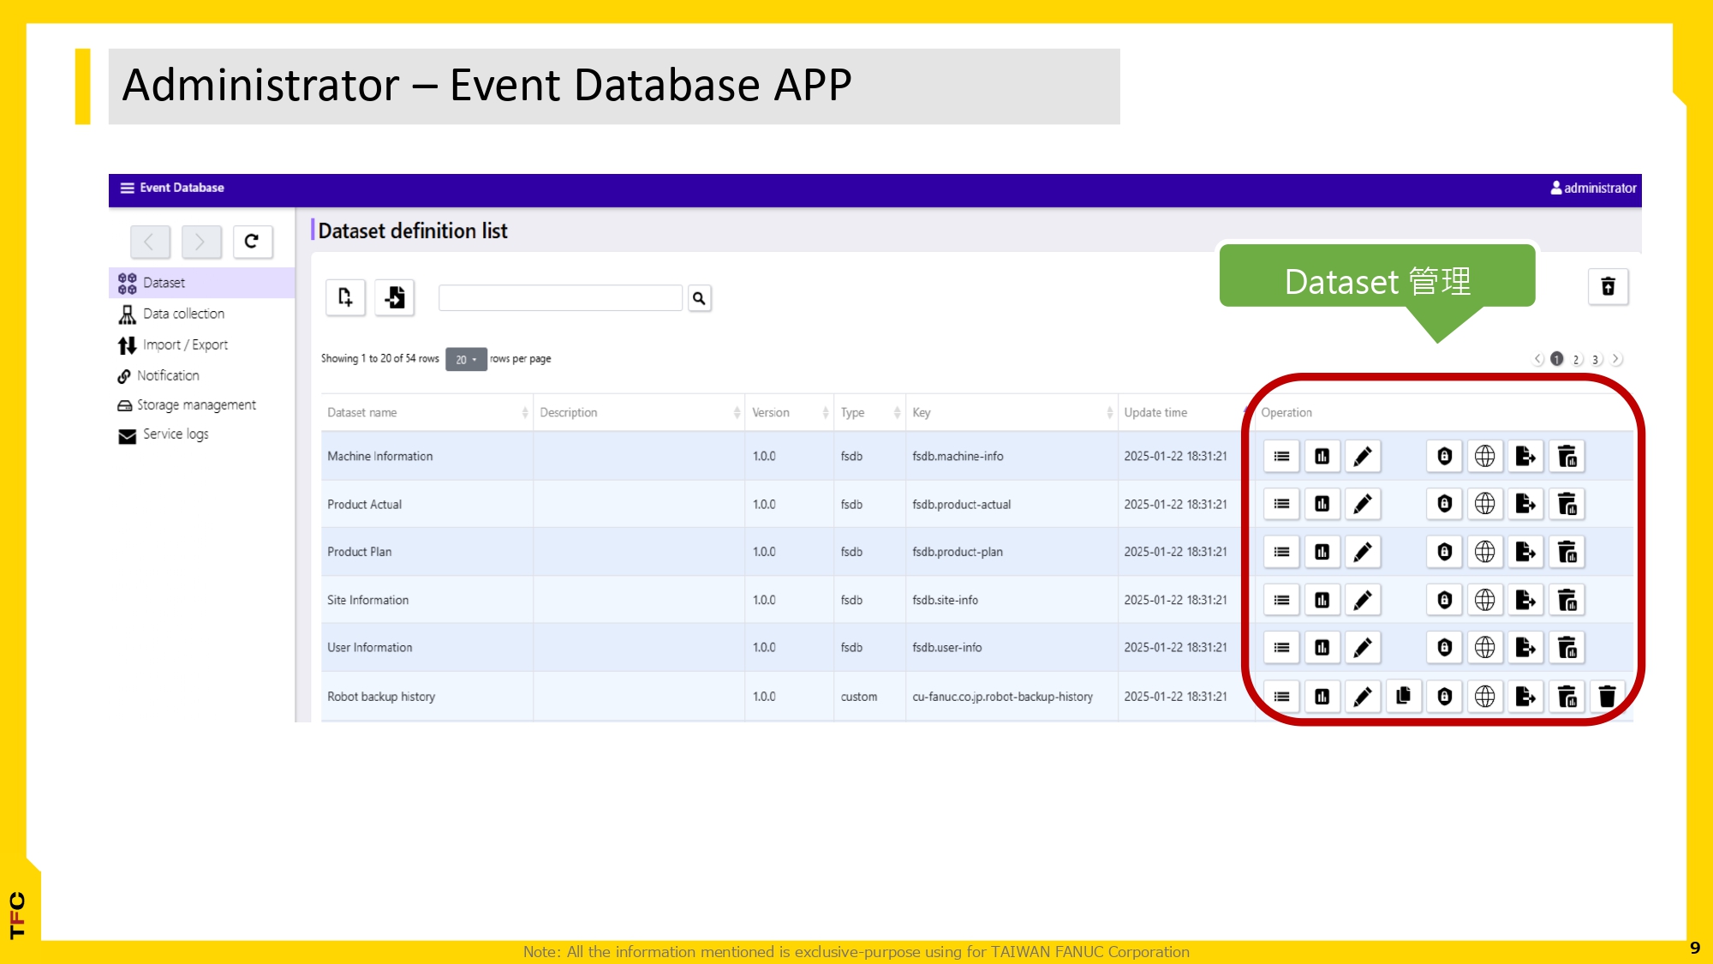Image resolution: width=1713 pixels, height=964 pixels.
Task: Click Site Information dataset name
Action: (x=368, y=601)
